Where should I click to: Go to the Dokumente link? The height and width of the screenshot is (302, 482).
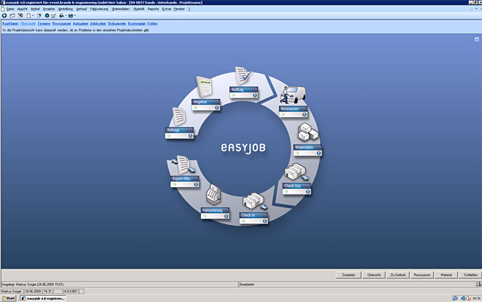[117, 23]
